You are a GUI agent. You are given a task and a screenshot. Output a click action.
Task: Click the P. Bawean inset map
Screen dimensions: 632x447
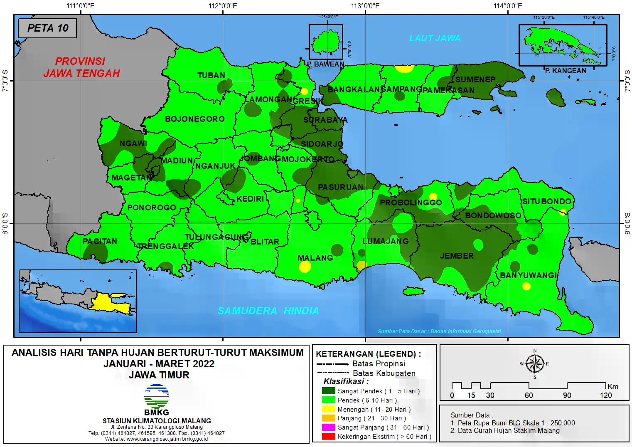pos(326,42)
